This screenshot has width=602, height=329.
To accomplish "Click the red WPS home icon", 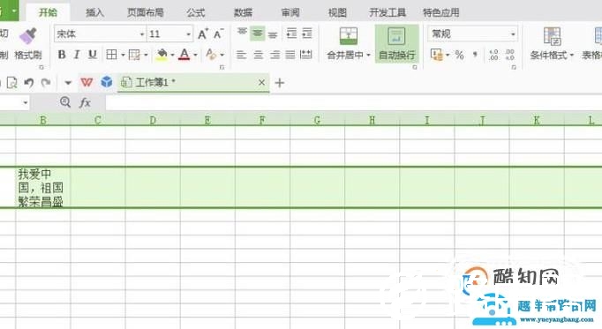I will (87, 82).
